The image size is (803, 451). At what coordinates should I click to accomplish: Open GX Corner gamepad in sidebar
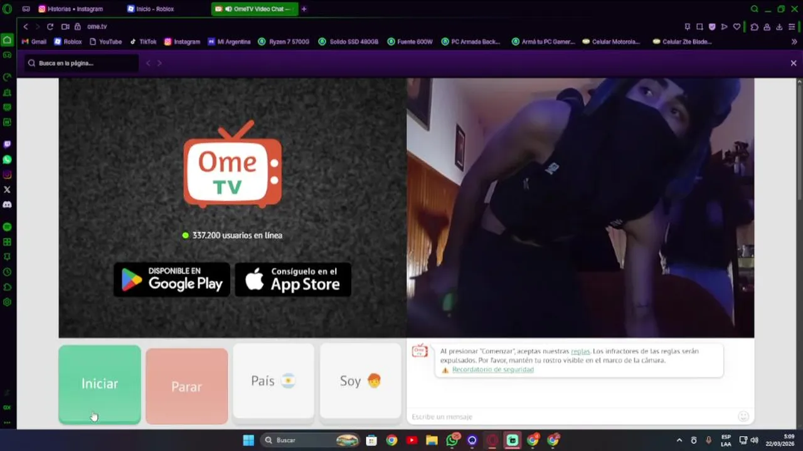click(x=8, y=54)
